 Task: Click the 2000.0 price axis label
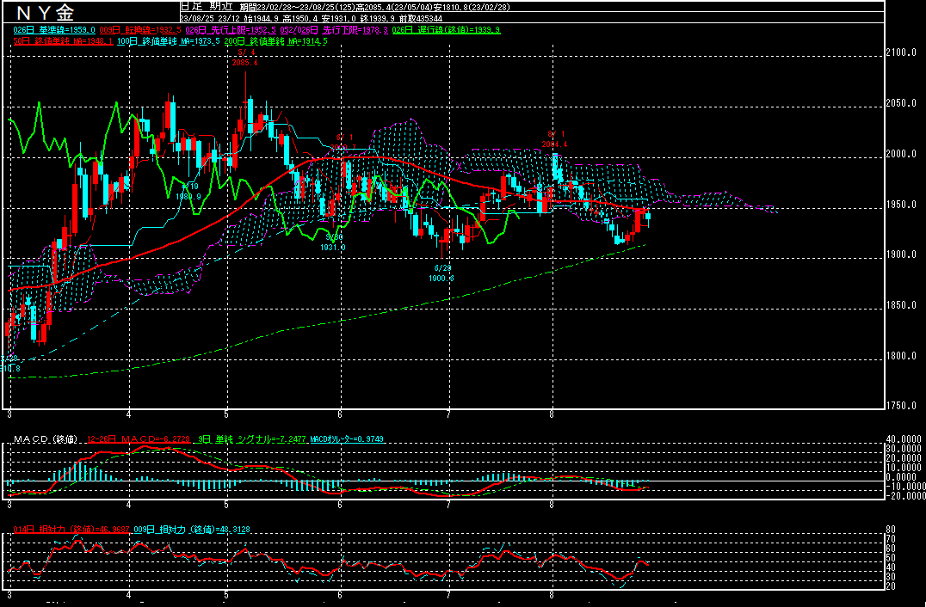901,154
